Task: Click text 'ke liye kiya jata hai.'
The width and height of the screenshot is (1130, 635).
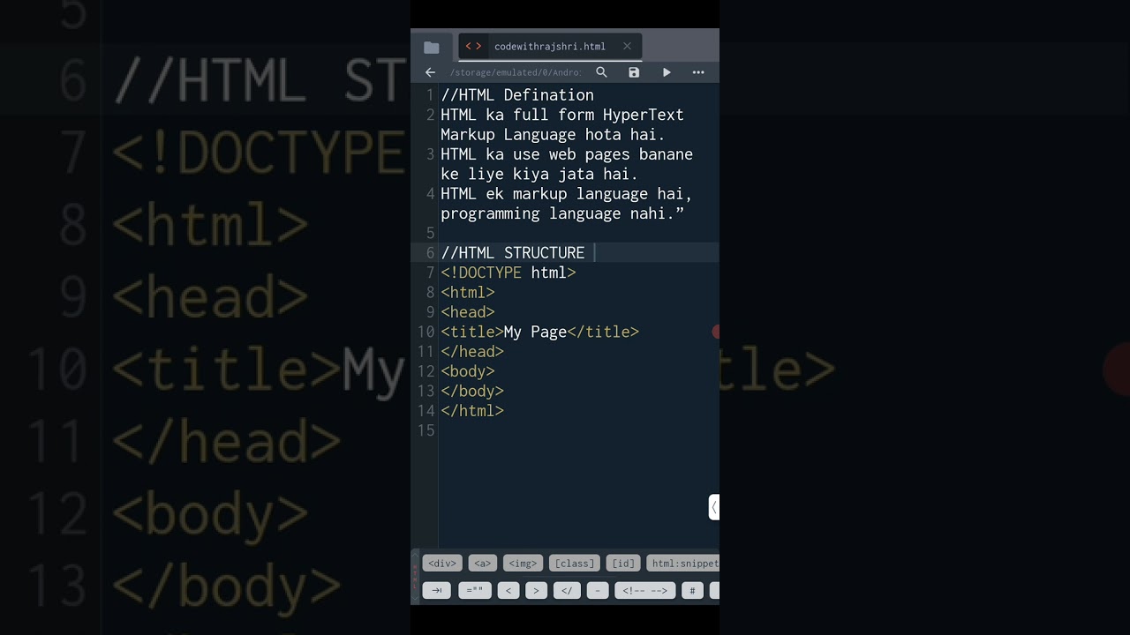Action: pos(539,175)
